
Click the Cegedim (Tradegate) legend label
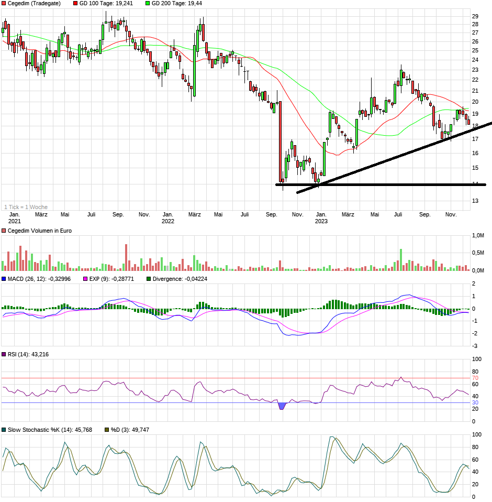[34, 3]
